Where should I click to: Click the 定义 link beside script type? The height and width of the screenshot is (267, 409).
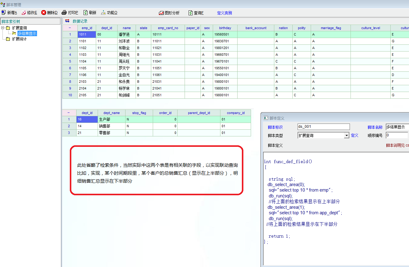tap(355, 135)
